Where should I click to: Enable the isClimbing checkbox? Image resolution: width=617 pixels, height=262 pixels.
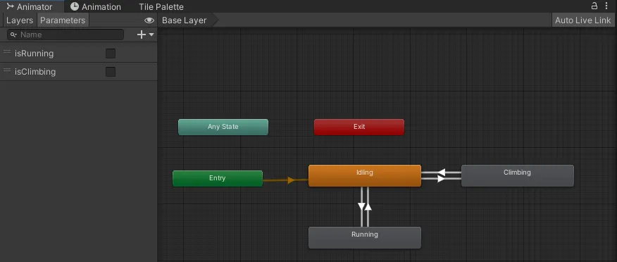[x=111, y=72]
